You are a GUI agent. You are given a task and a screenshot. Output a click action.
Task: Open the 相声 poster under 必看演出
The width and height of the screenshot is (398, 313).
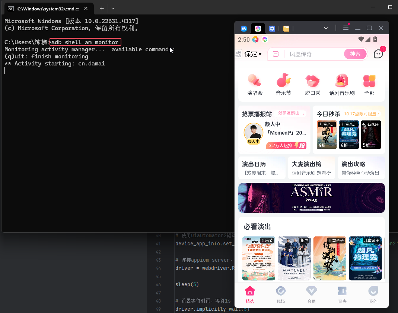pos(294,258)
